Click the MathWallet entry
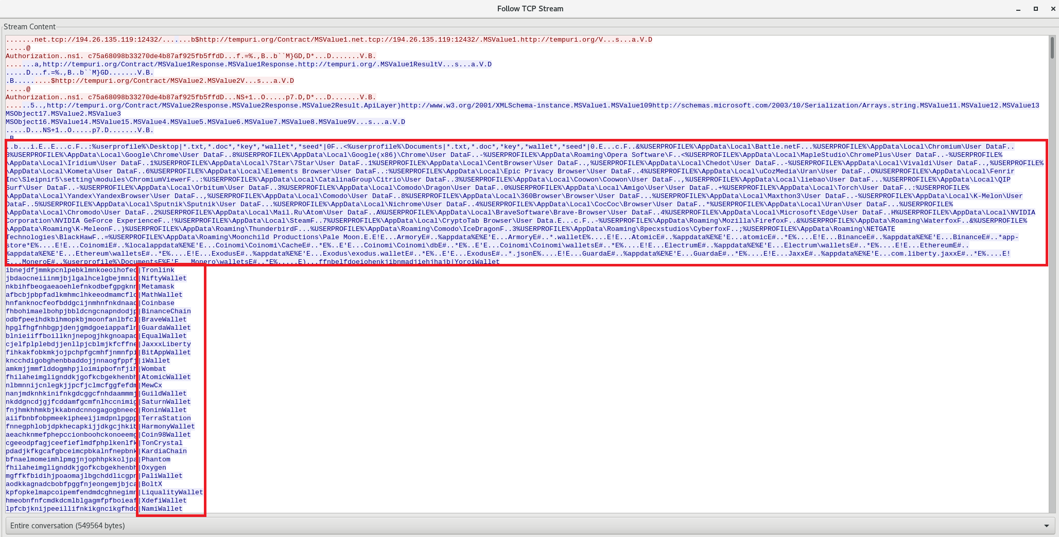Screen dimensions: 1059x537 pos(162,295)
